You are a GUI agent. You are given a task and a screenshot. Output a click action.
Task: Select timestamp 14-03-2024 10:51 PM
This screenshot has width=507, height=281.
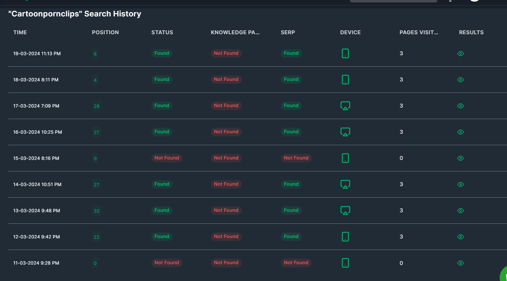37,185
